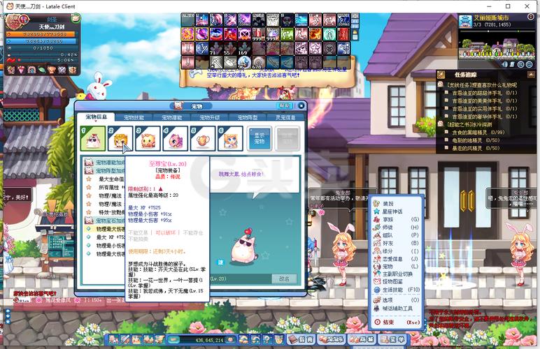The image size is (540, 349).
Task: Click the coin icon beside 436,645,214 amount
Action: click(x=230, y=340)
